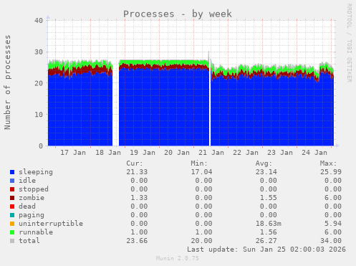The height and width of the screenshot is (266, 356).
Task: Click the 'Max:' column header
Action: pos(328,163)
